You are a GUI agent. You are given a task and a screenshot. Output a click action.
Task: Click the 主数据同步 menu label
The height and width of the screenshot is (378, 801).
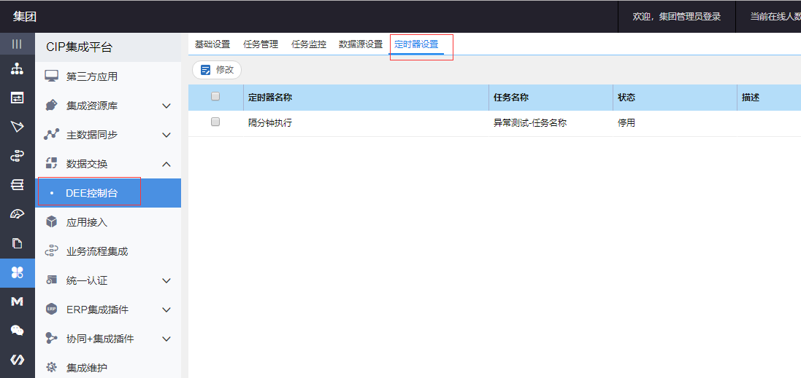point(92,135)
